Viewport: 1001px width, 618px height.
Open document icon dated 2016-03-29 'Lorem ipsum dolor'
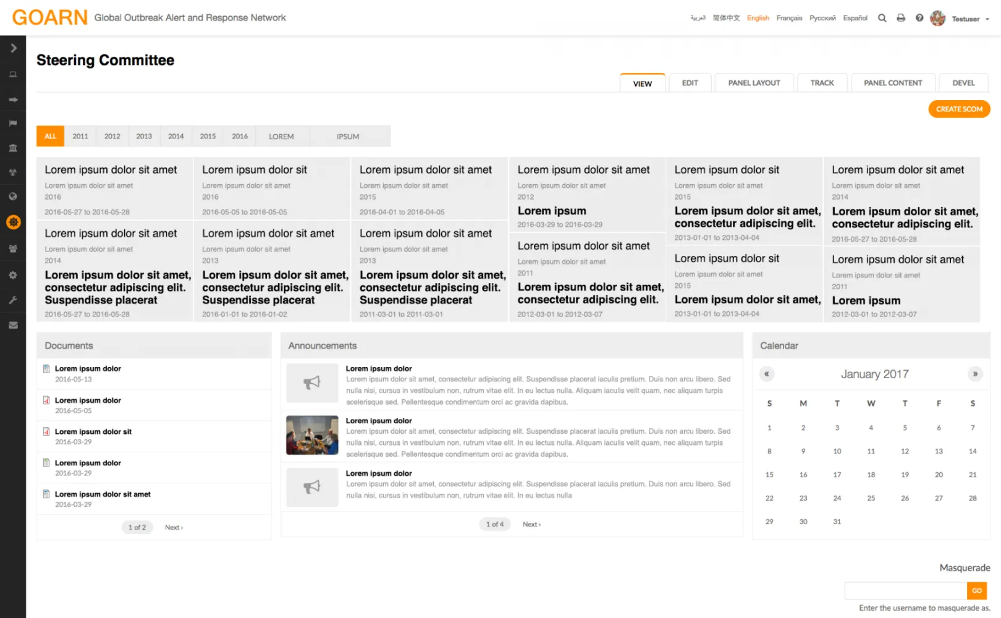tap(46, 463)
